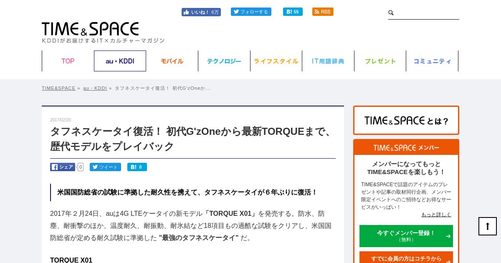Click the すでに会員の方はコチラから button
Image resolution: width=501 pixels, height=263 pixels.
point(406,258)
